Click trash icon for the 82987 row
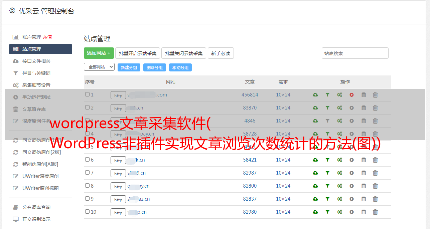The width and height of the screenshot is (430, 229). (x=375, y=173)
